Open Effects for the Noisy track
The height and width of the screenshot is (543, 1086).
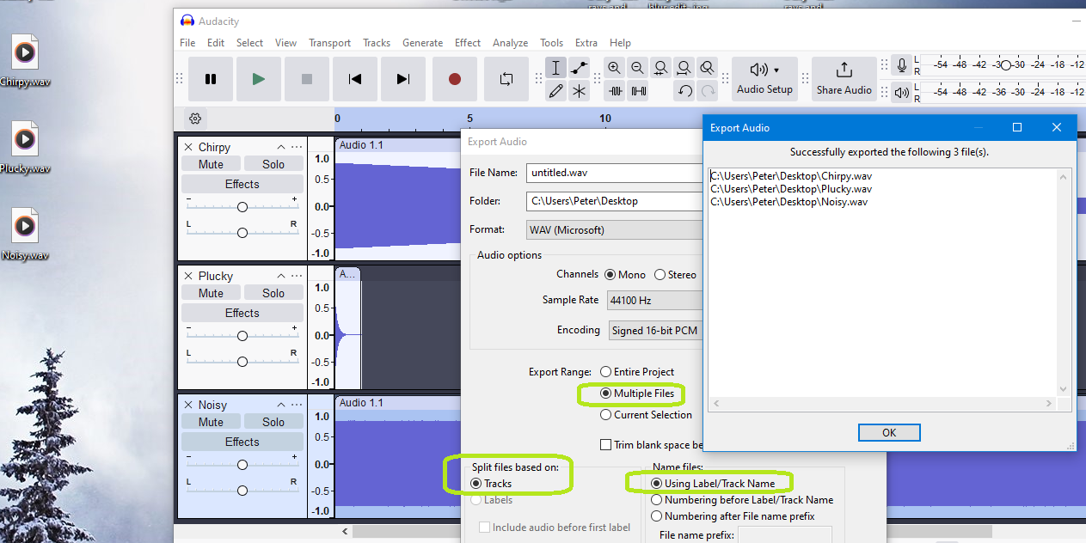(x=242, y=441)
